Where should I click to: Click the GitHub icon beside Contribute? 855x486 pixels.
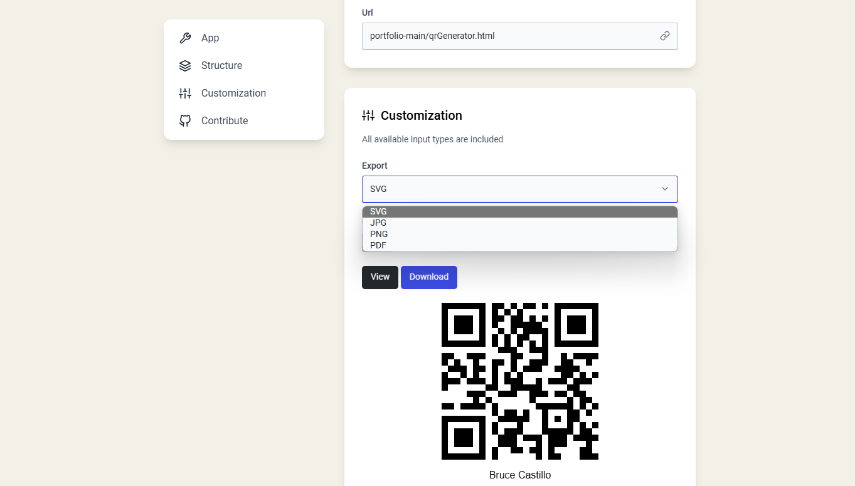tap(185, 121)
